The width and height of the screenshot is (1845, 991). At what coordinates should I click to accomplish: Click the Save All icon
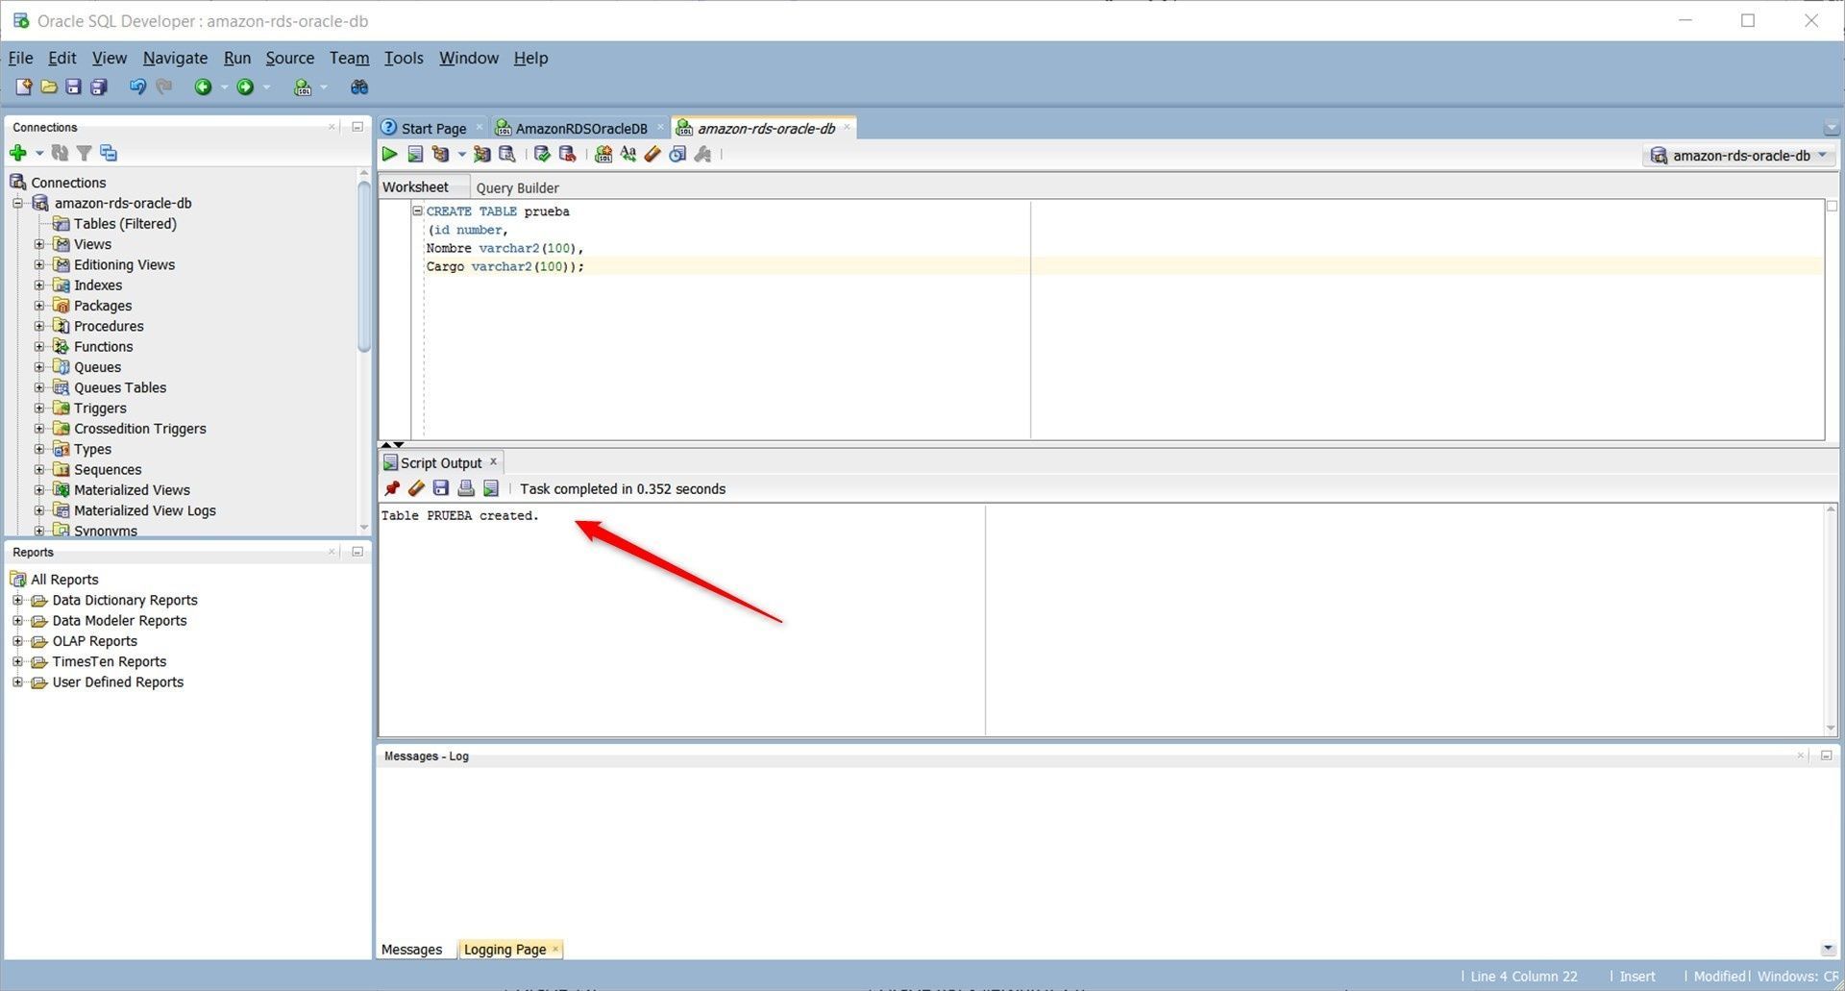coord(98,87)
